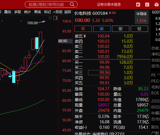Click the diamond icon above the chart
This screenshot has width=160, height=135.
[50, 18]
